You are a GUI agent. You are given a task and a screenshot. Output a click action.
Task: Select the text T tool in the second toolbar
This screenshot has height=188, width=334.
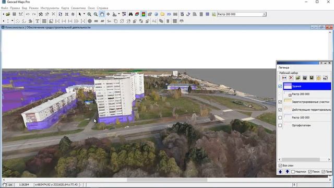37,21
